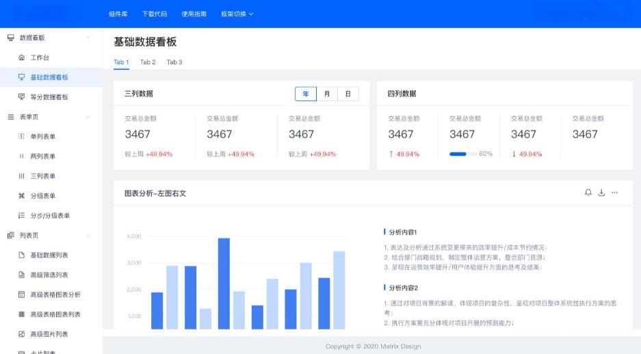Click the download icon in chart card
The height and width of the screenshot is (354, 641).
601,193
